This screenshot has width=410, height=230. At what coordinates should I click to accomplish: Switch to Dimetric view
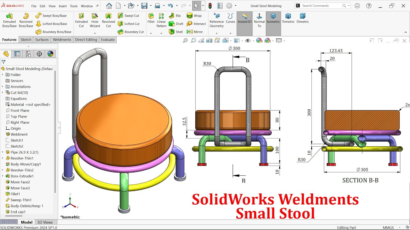pos(303,18)
